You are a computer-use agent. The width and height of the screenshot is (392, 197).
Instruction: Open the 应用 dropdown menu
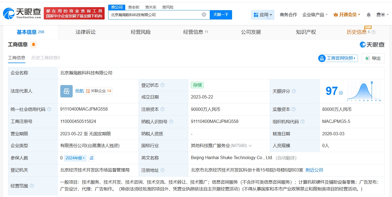[x=263, y=15]
